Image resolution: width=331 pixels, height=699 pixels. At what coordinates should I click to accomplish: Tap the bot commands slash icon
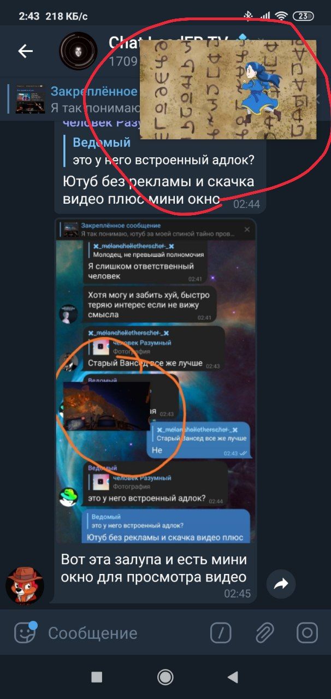221,633
